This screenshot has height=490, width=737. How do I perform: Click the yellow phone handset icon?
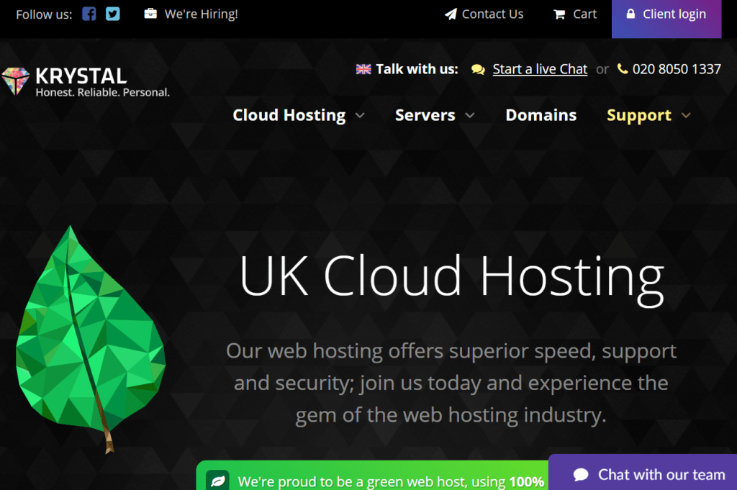[623, 70]
